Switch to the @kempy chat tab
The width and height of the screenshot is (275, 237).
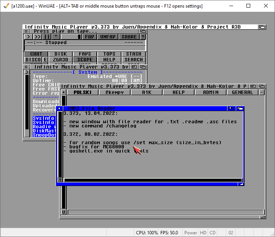115,92
